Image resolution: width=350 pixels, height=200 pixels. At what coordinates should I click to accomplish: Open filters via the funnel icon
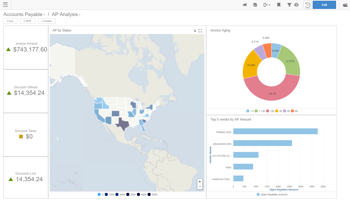(x=289, y=5)
